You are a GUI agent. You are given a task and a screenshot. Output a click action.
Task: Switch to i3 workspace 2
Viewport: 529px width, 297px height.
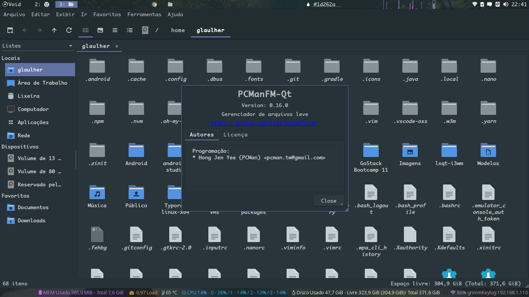point(42,4)
